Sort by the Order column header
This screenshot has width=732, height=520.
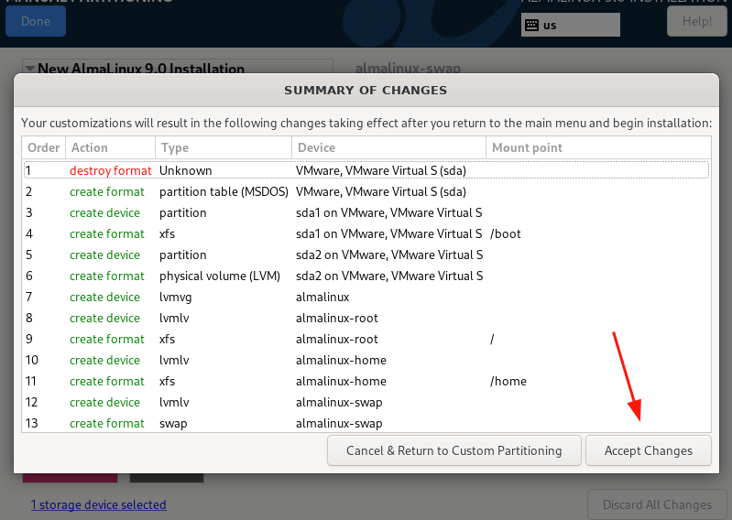pyautogui.click(x=43, y=147)
